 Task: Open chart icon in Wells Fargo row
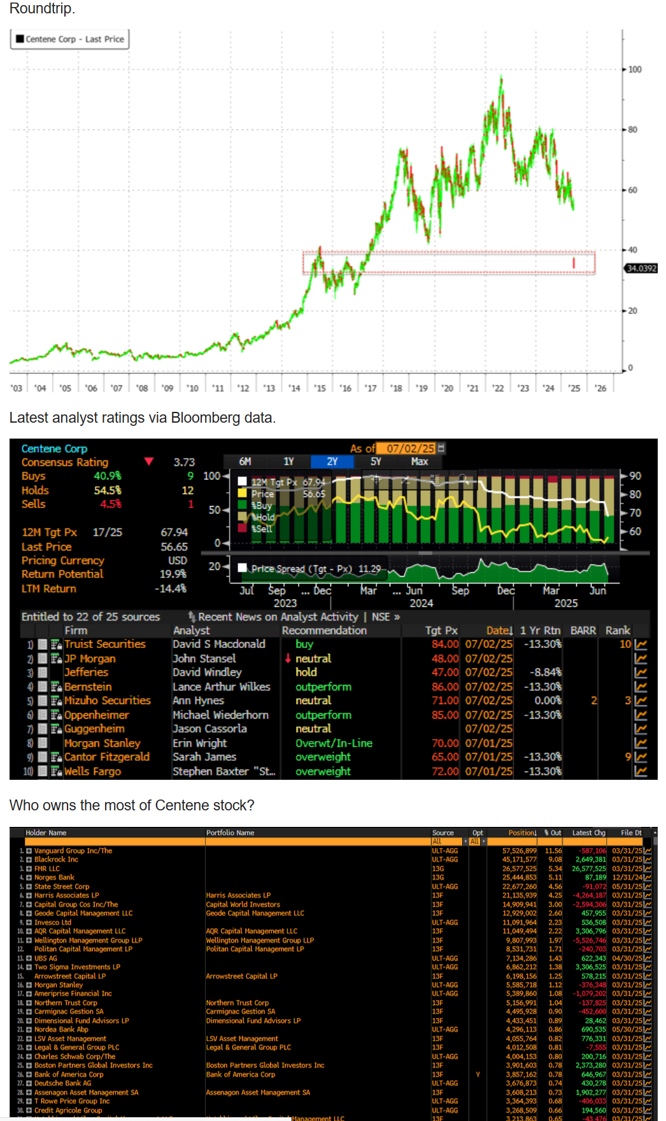(641, 771)
